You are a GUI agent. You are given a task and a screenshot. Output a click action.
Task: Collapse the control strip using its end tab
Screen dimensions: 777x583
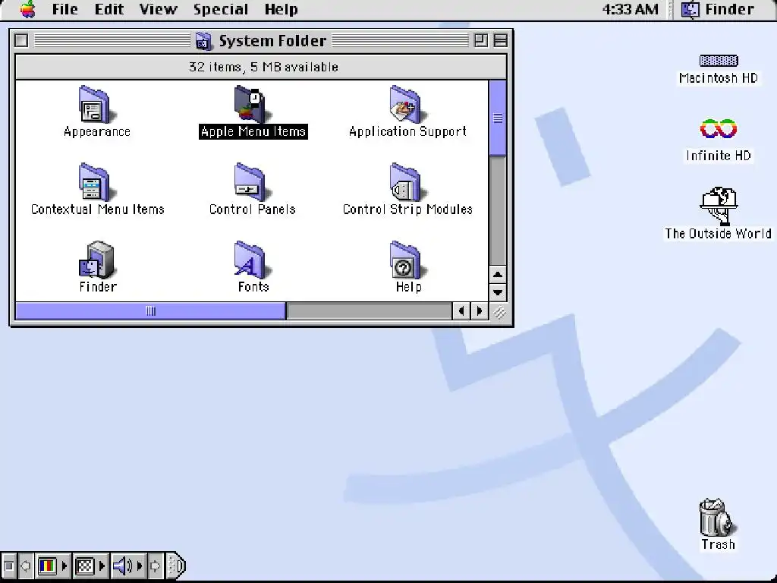tap(175, 566)
